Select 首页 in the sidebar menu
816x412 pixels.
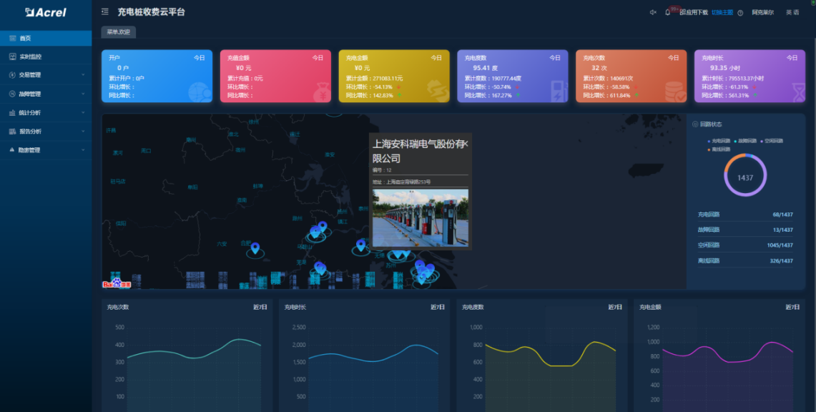(26, 38)
